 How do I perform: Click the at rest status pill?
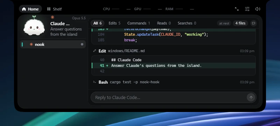pyautogui.click(x=224, y=23)
